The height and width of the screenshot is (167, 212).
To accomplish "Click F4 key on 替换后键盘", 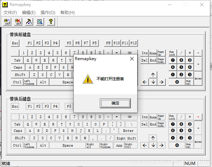I will pos(55,106).
